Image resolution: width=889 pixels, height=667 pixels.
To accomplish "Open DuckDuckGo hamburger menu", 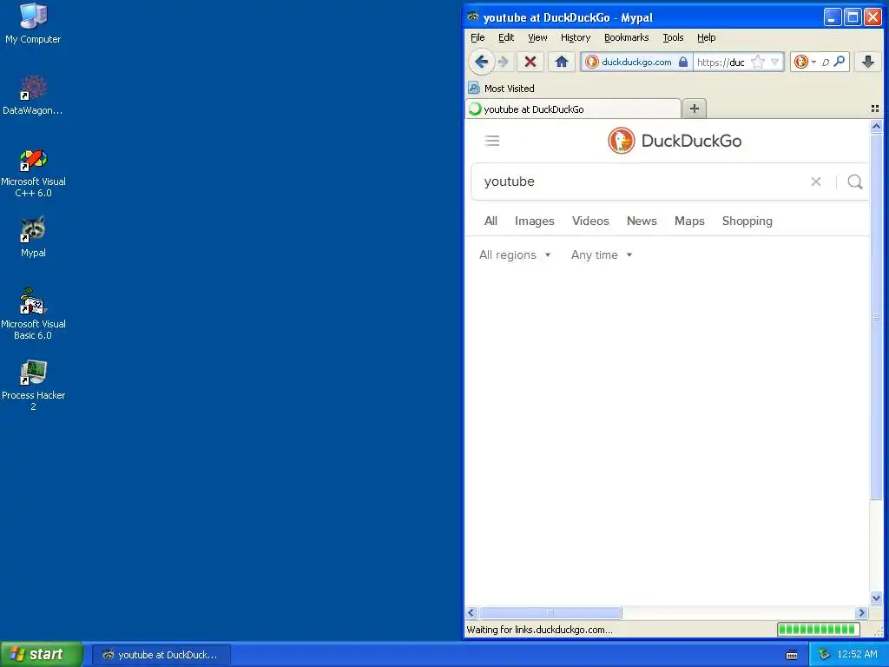I will [x=492, y=141].
